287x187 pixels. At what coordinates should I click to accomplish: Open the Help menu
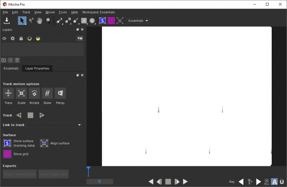click(x=75, y=12)
